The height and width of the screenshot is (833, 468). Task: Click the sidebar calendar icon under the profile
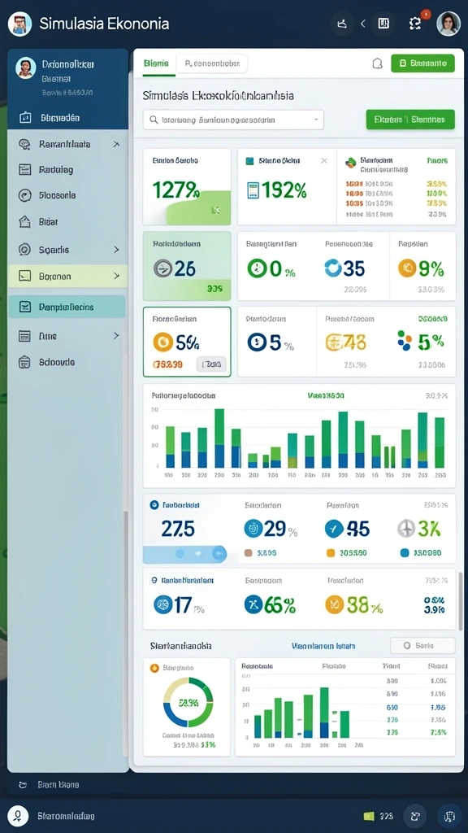pos(25,117)
